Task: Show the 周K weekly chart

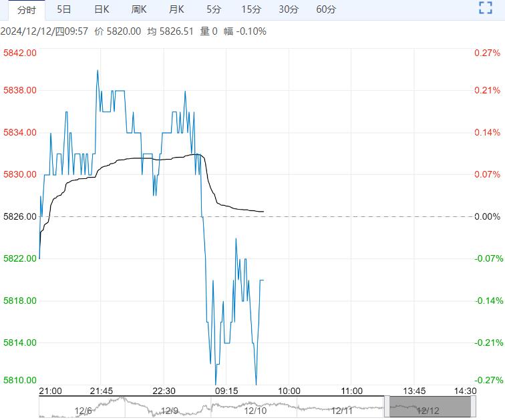Action: click(x=139, y=9)
